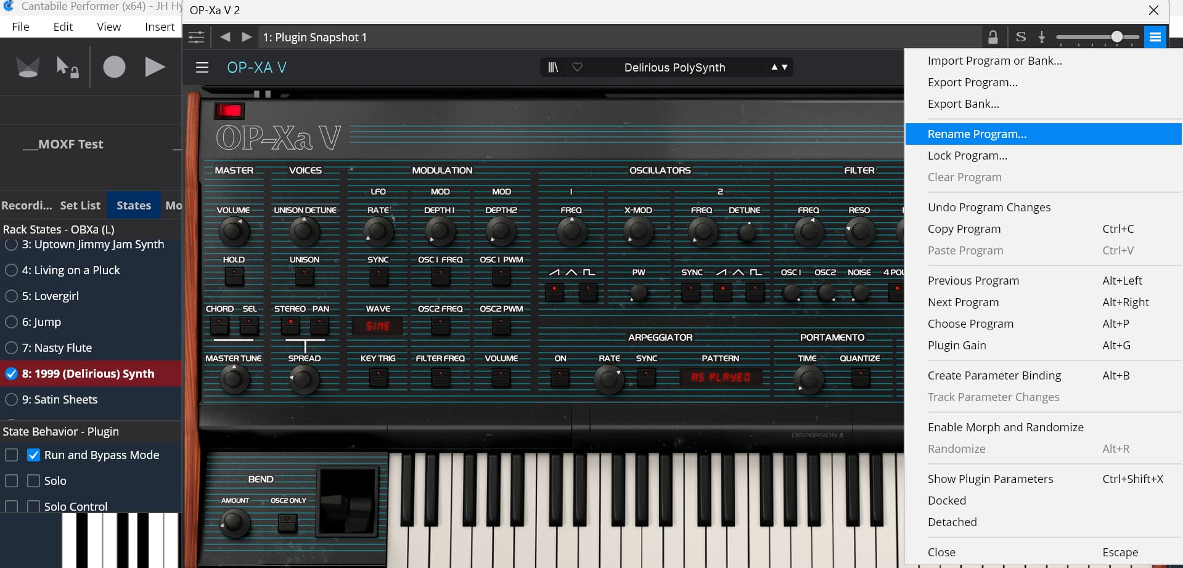
Task: Choose Next Program menu item
Action: pyautogui.click(x=1043, y=302)
